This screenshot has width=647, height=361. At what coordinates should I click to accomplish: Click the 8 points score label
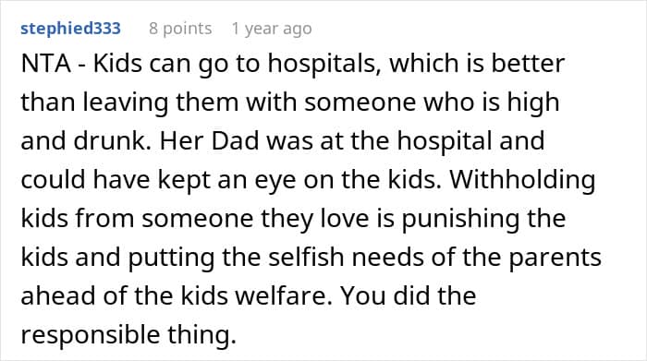180,29
